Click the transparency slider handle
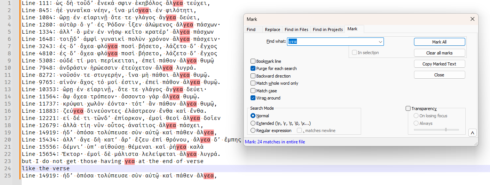Screen dimensions: 490x185 coord(446,130)
